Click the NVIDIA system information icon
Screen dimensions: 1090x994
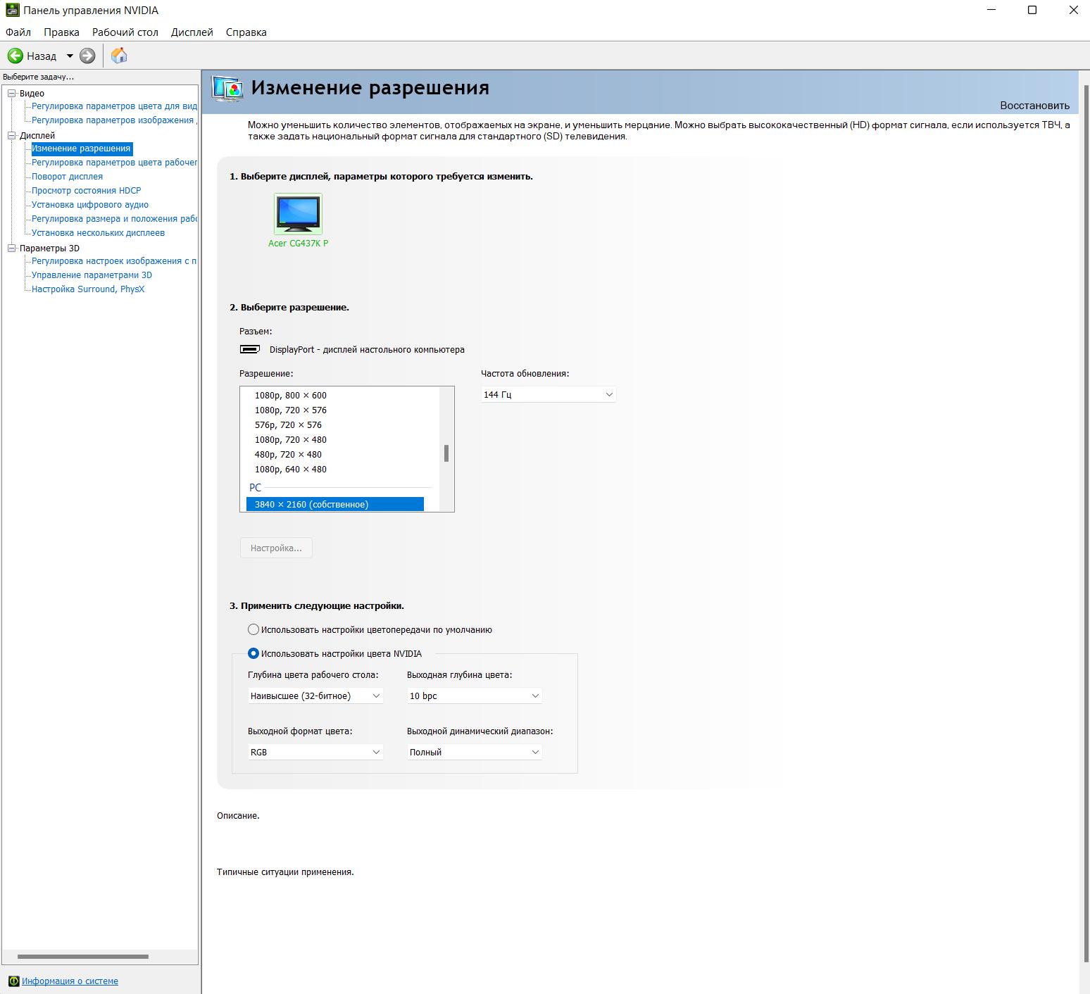pyautogui.click(x=13, y=981)
